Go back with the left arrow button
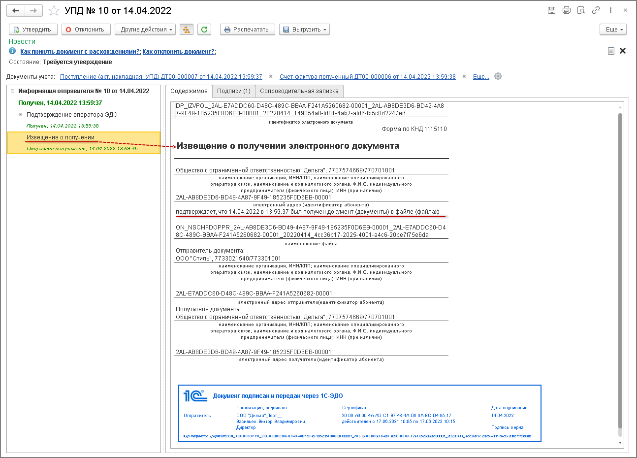 16,10
